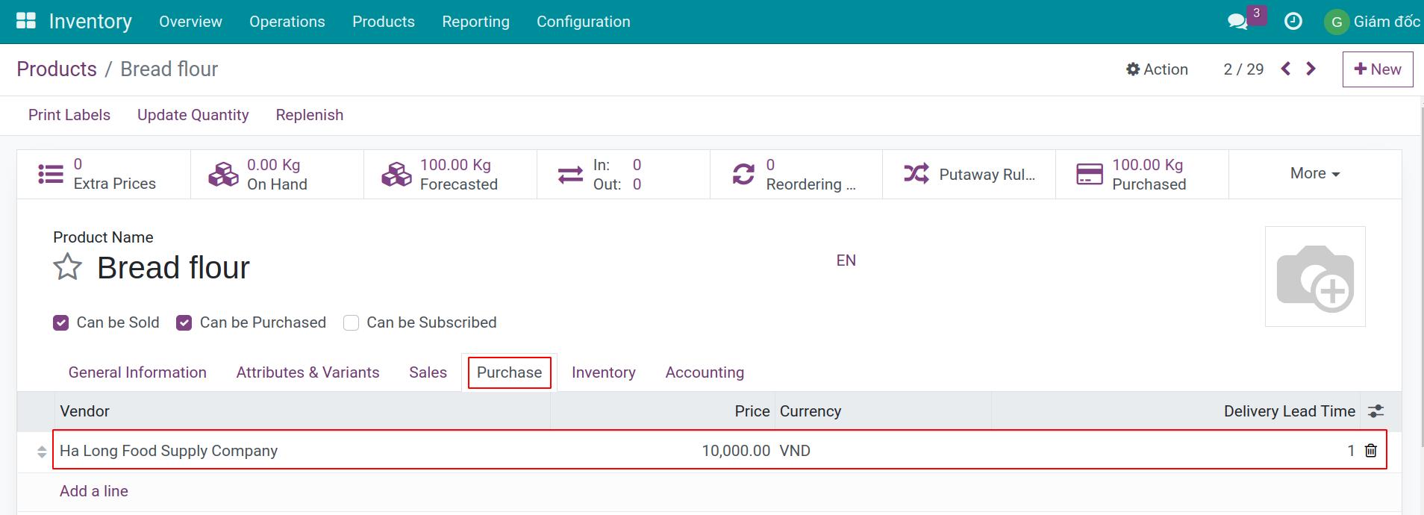Switch to the General Information tab

[x=137, y=372]
